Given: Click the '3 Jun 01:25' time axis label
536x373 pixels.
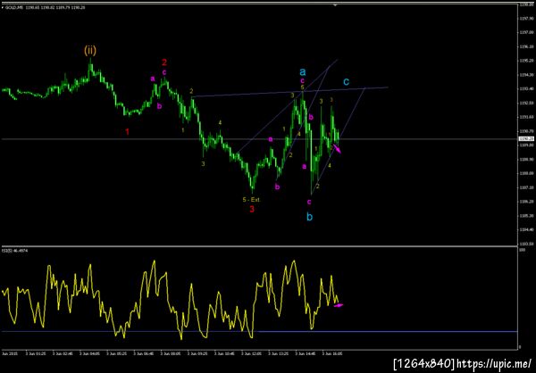Looking at the screenshot, I should point(38,354).
